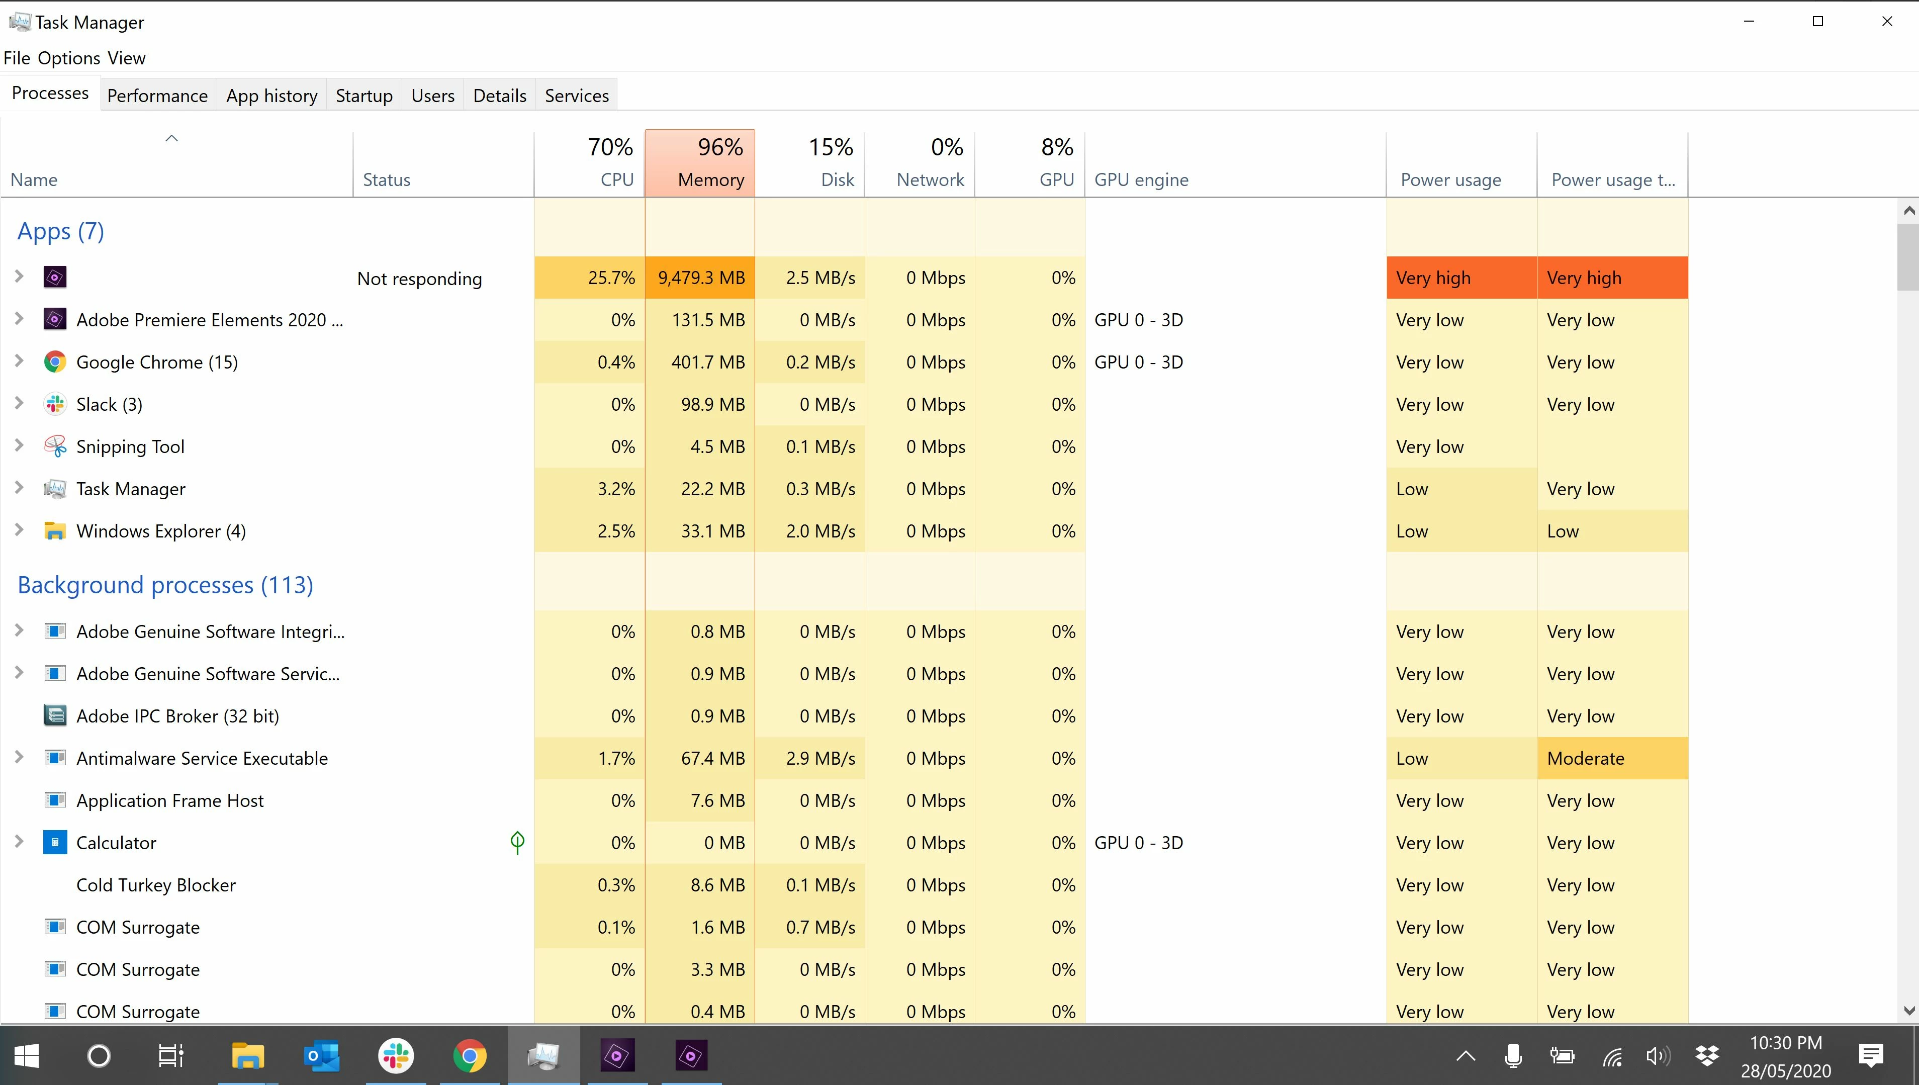
Task: Expand Antimalware Service Executable entry
Action: (x=20, y=757)
